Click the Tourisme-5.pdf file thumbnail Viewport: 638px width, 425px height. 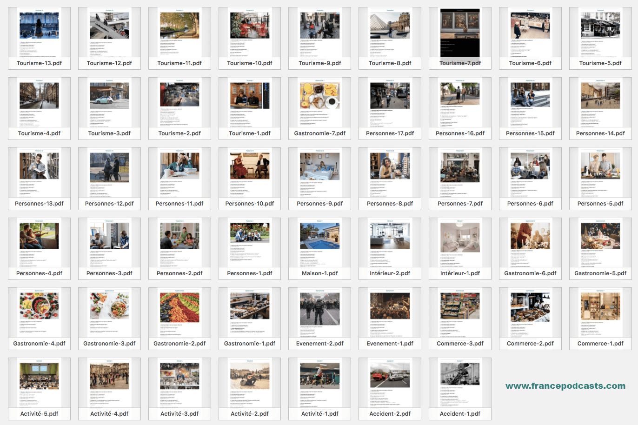pos(600,33)
